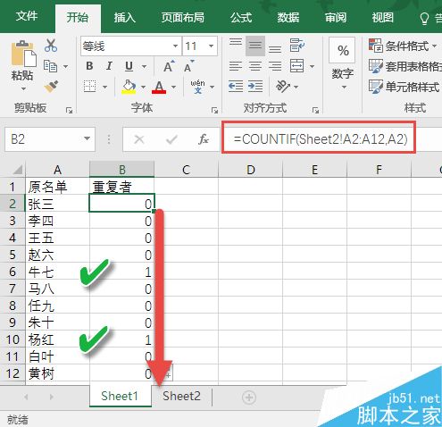Screen dimensions: 442x427
Task: Apply red font color
Action: coord(159,87)
